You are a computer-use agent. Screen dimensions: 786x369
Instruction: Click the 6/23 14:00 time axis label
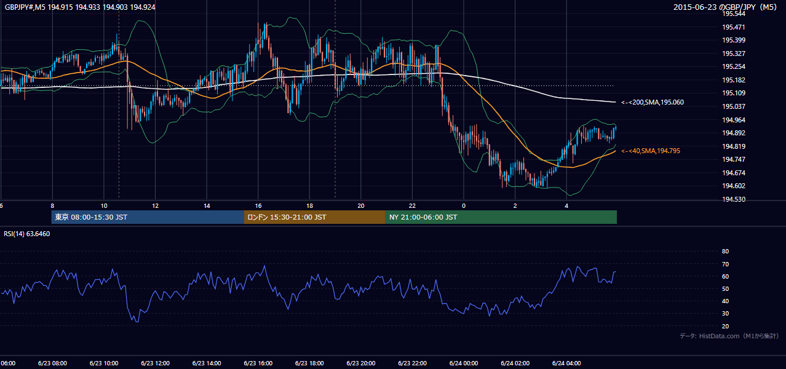207,363
